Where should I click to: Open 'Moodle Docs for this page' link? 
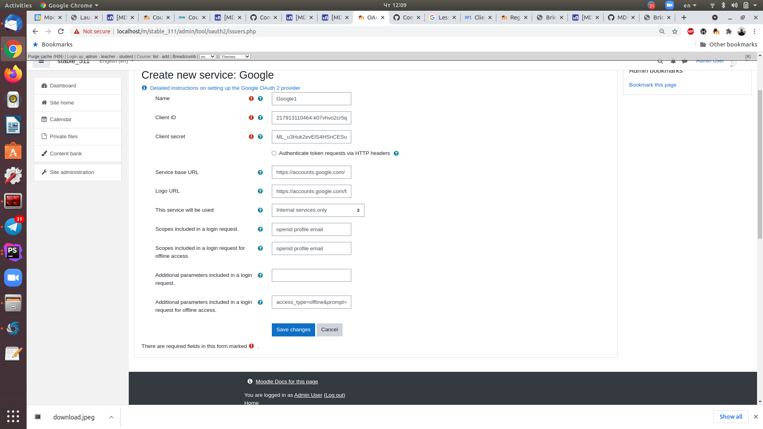click(287, 382)
